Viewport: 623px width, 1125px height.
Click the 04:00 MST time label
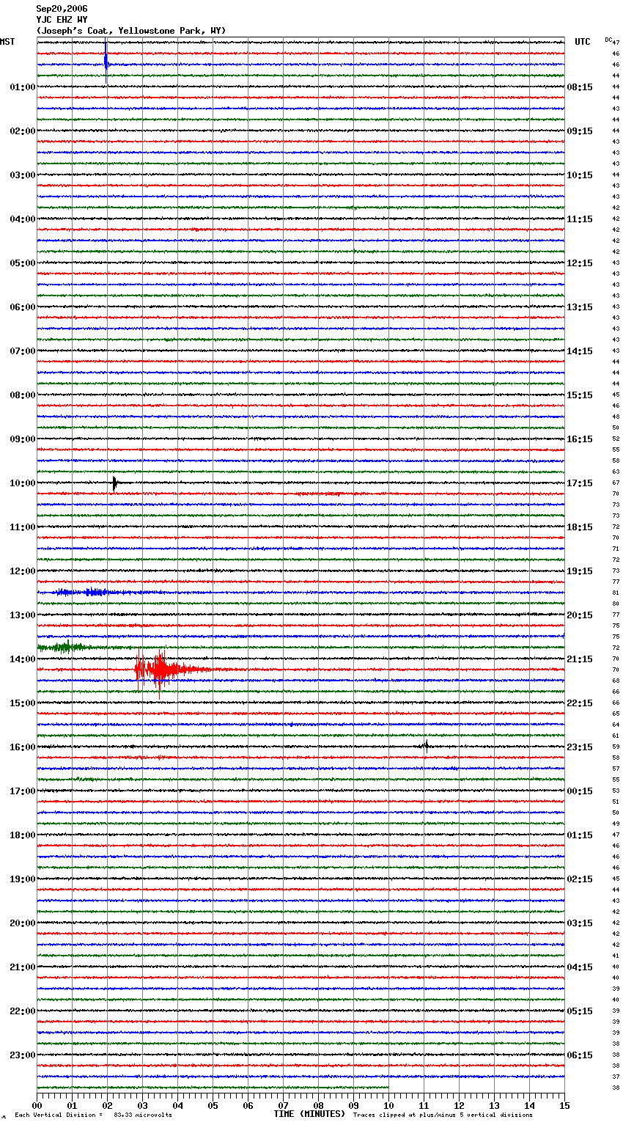coord(23,219)
